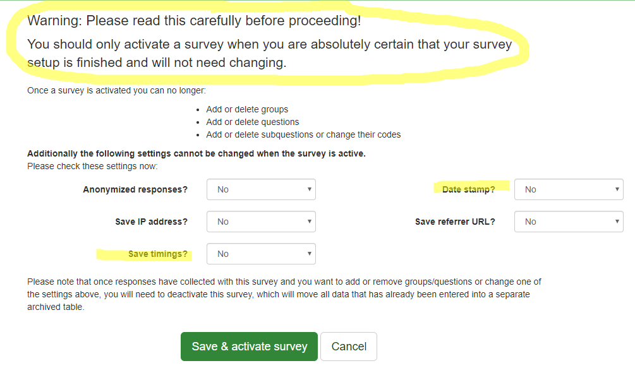Viewport: 635px width, 368px height.
Task: Click the 'Add or delete groups' bullet
Action: click(x=247, y=109)
